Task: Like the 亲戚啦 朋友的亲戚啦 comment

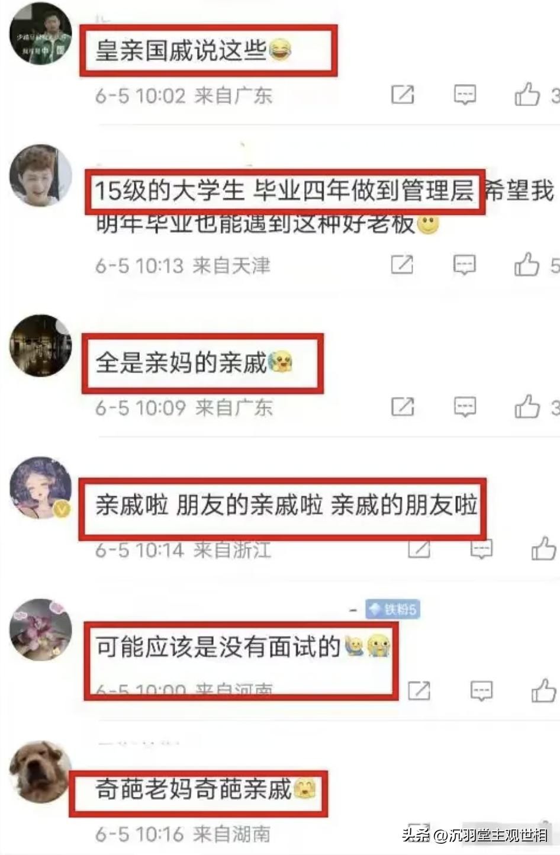Action: [x=543, y=548]
